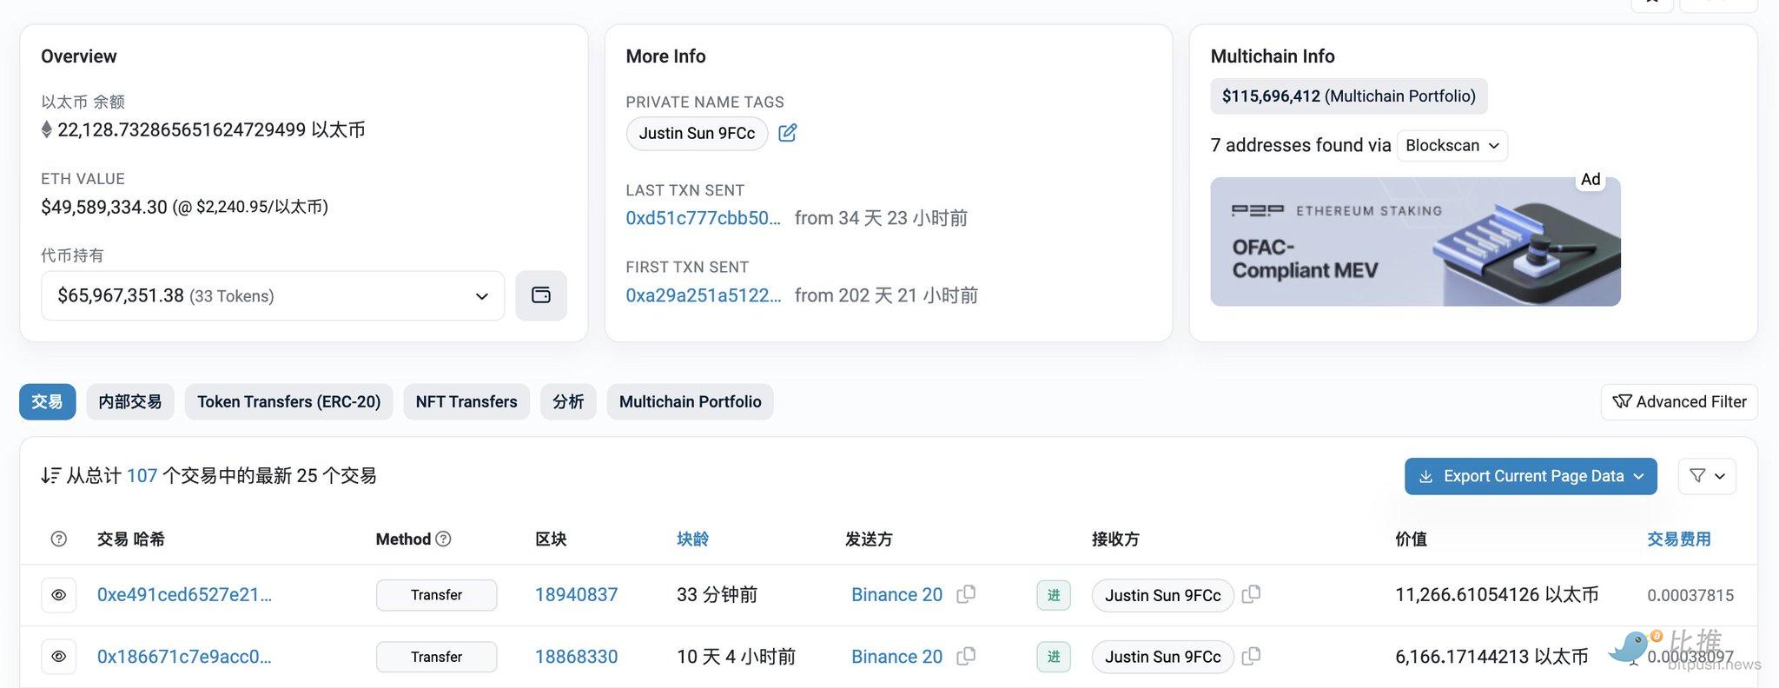Open the filter funnel dropdown

tap(1706, 476)
